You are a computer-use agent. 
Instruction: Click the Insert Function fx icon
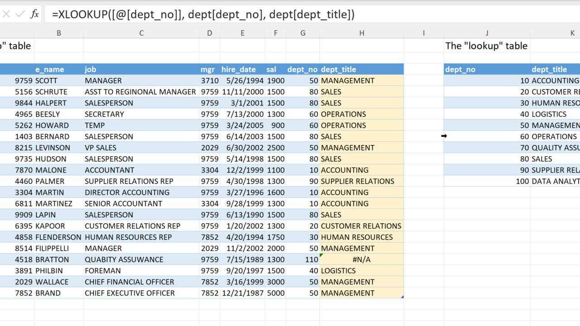(x=34, y=14)
